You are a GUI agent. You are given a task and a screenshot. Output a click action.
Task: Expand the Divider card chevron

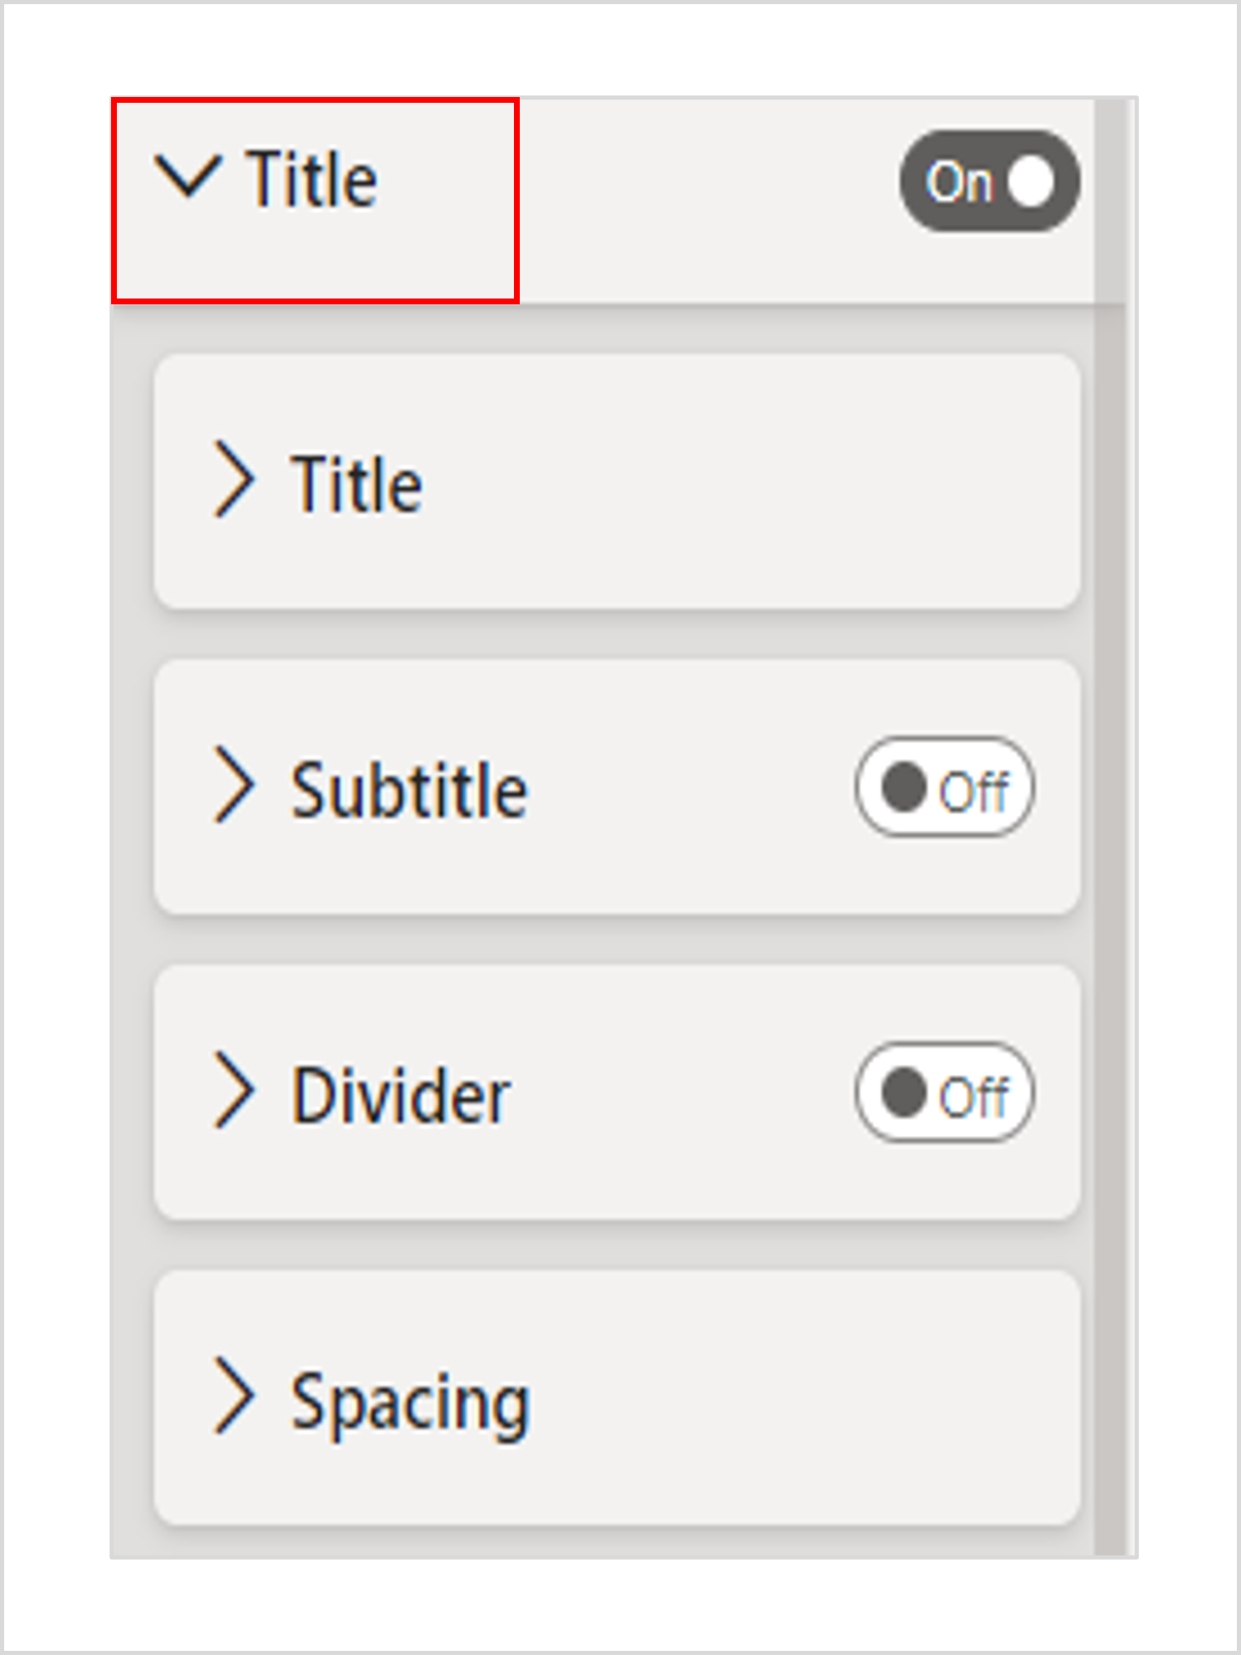click(233, 1090)
